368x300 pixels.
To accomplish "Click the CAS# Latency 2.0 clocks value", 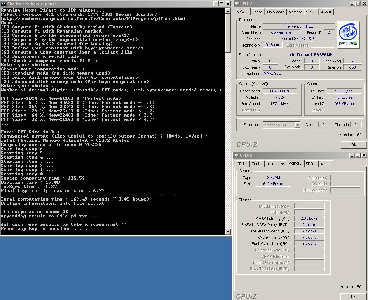I will tap(309, 218).
